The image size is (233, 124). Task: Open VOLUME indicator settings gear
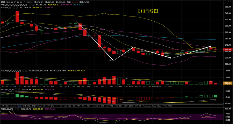tap(23, 71)
